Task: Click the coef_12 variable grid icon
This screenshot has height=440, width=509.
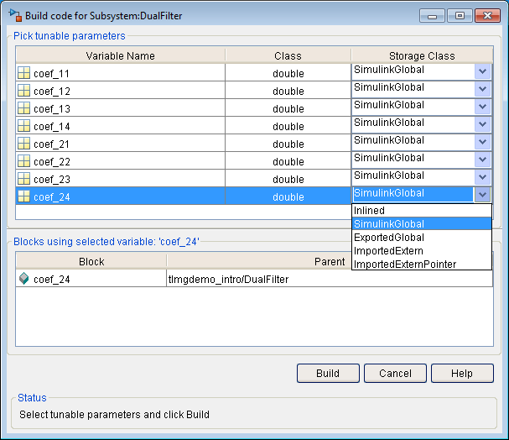Action: tap(23, 91)
